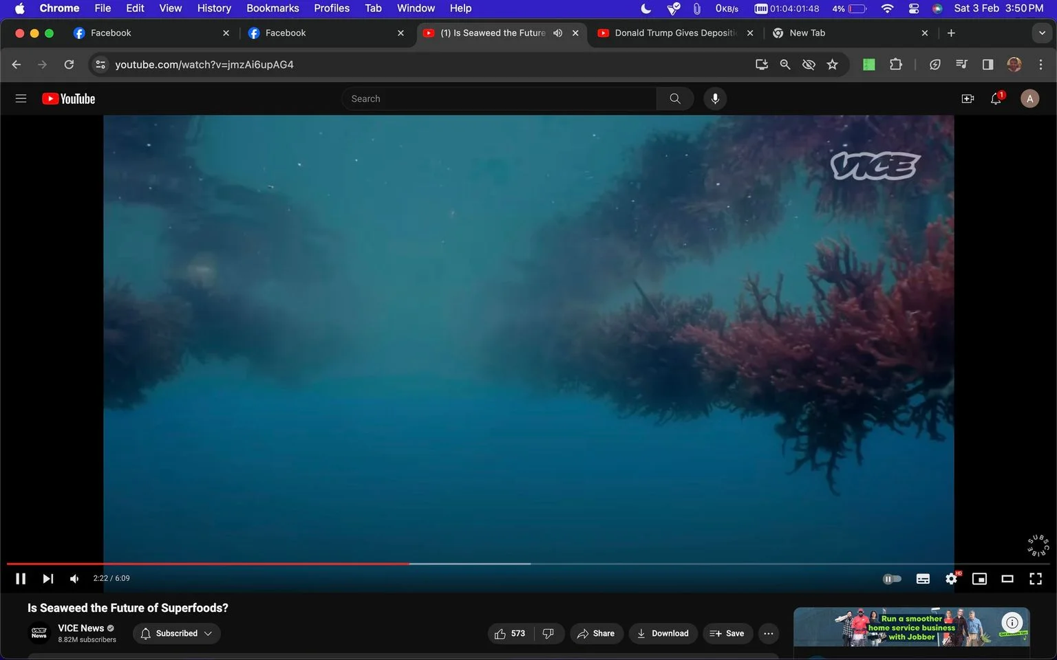Enter full screen mode
The height and width of the screenshot is (660, 1057).
(1035, 579)
